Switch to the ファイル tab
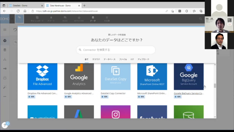234x132 pixels. click(123, 59)
